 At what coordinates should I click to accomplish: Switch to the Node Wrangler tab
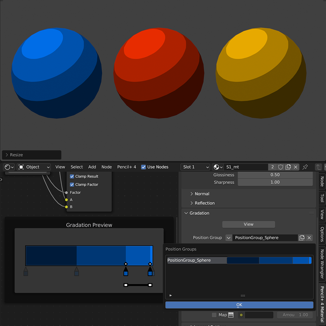322,263
